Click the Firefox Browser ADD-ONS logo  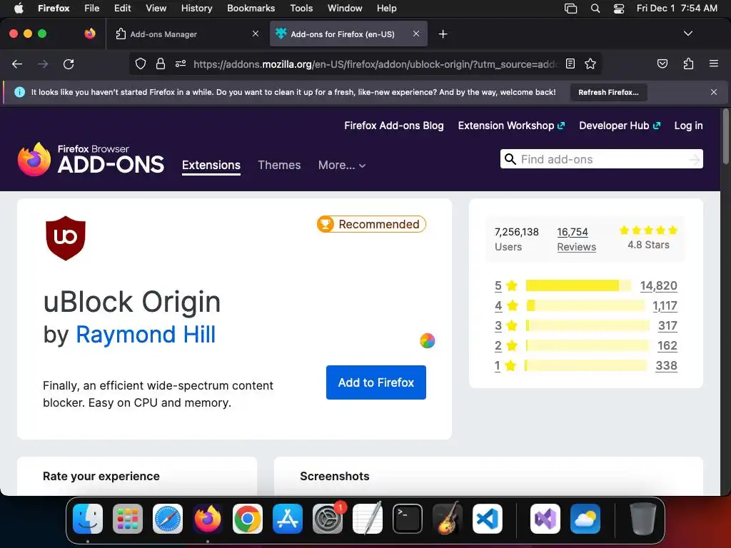[x=91, y=159]
